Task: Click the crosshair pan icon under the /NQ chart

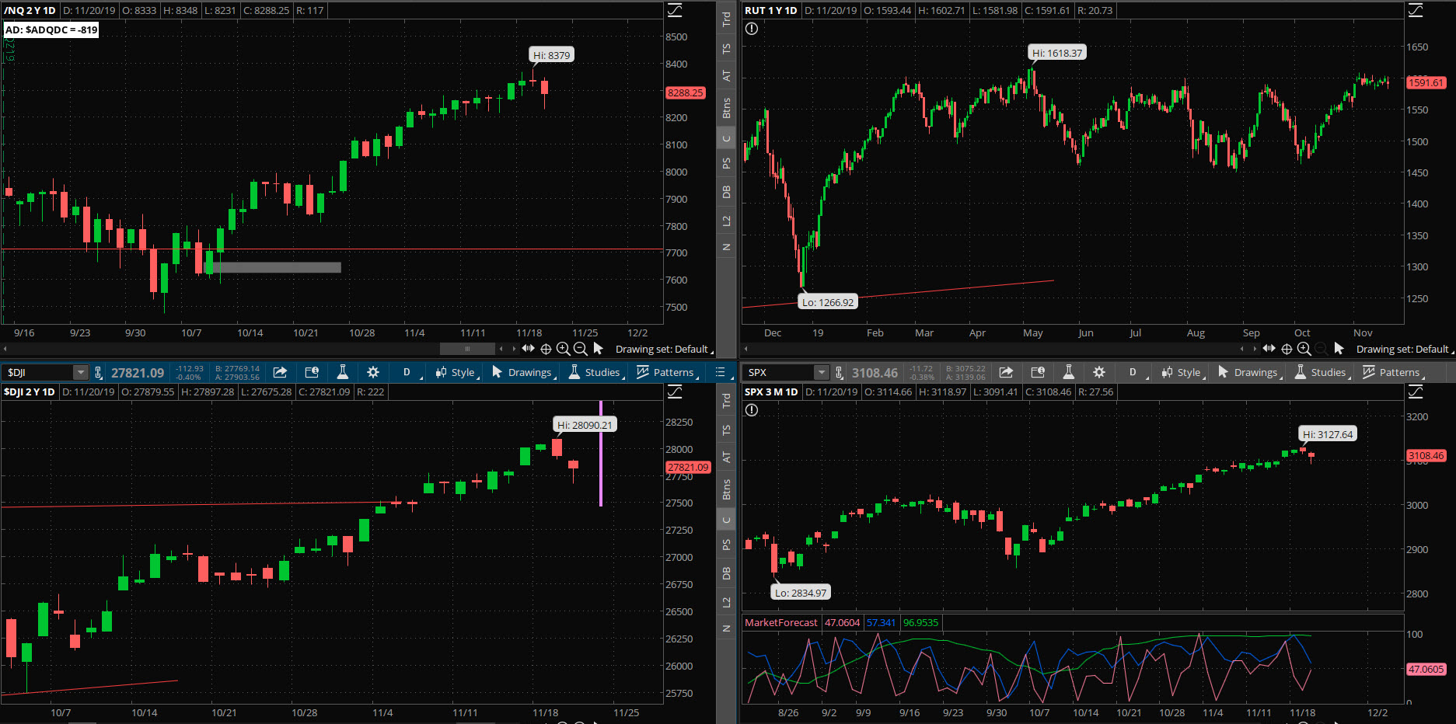Action: point(546,349)
